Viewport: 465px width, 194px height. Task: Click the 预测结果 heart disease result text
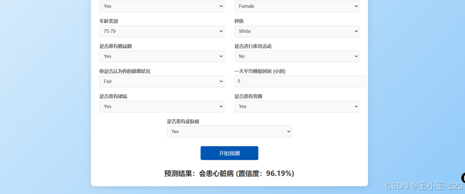pyautogui.click(x=229, y=174)
